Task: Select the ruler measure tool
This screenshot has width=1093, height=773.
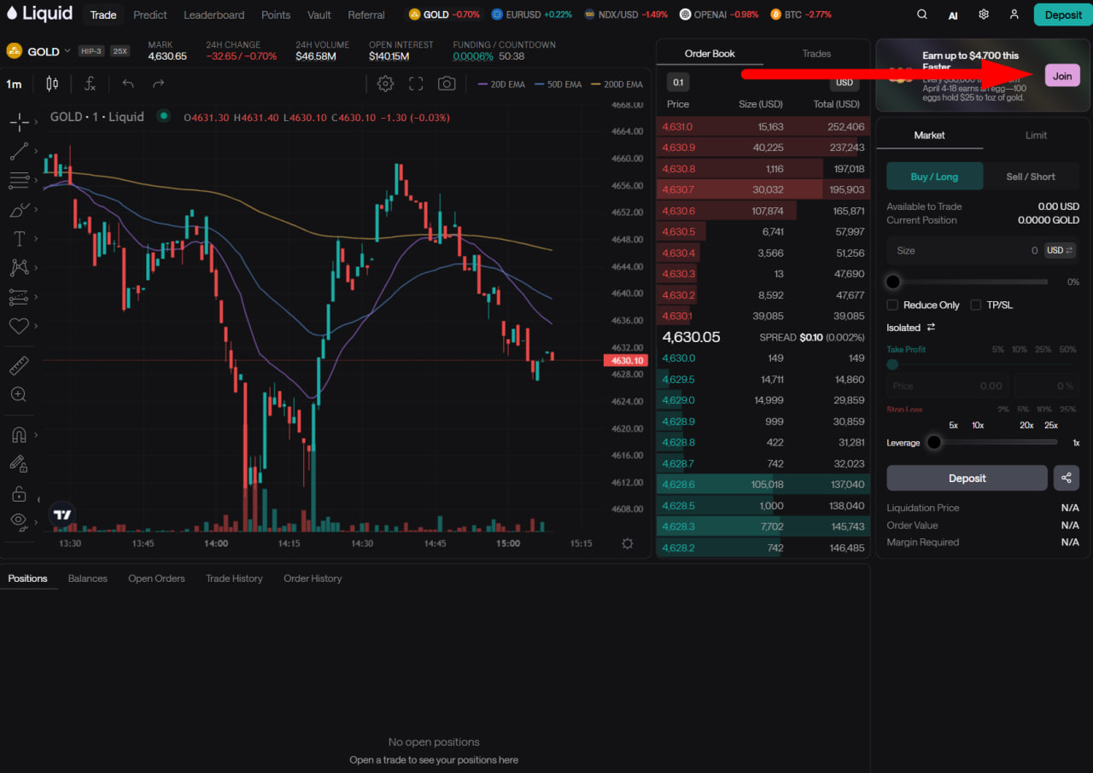Action: [19, 367]
